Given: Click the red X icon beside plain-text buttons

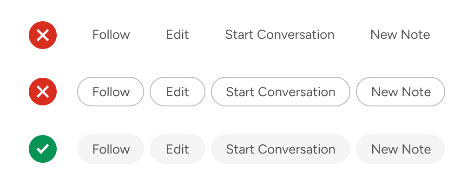Looking at the screenshot, I should (x=43, y=35).
